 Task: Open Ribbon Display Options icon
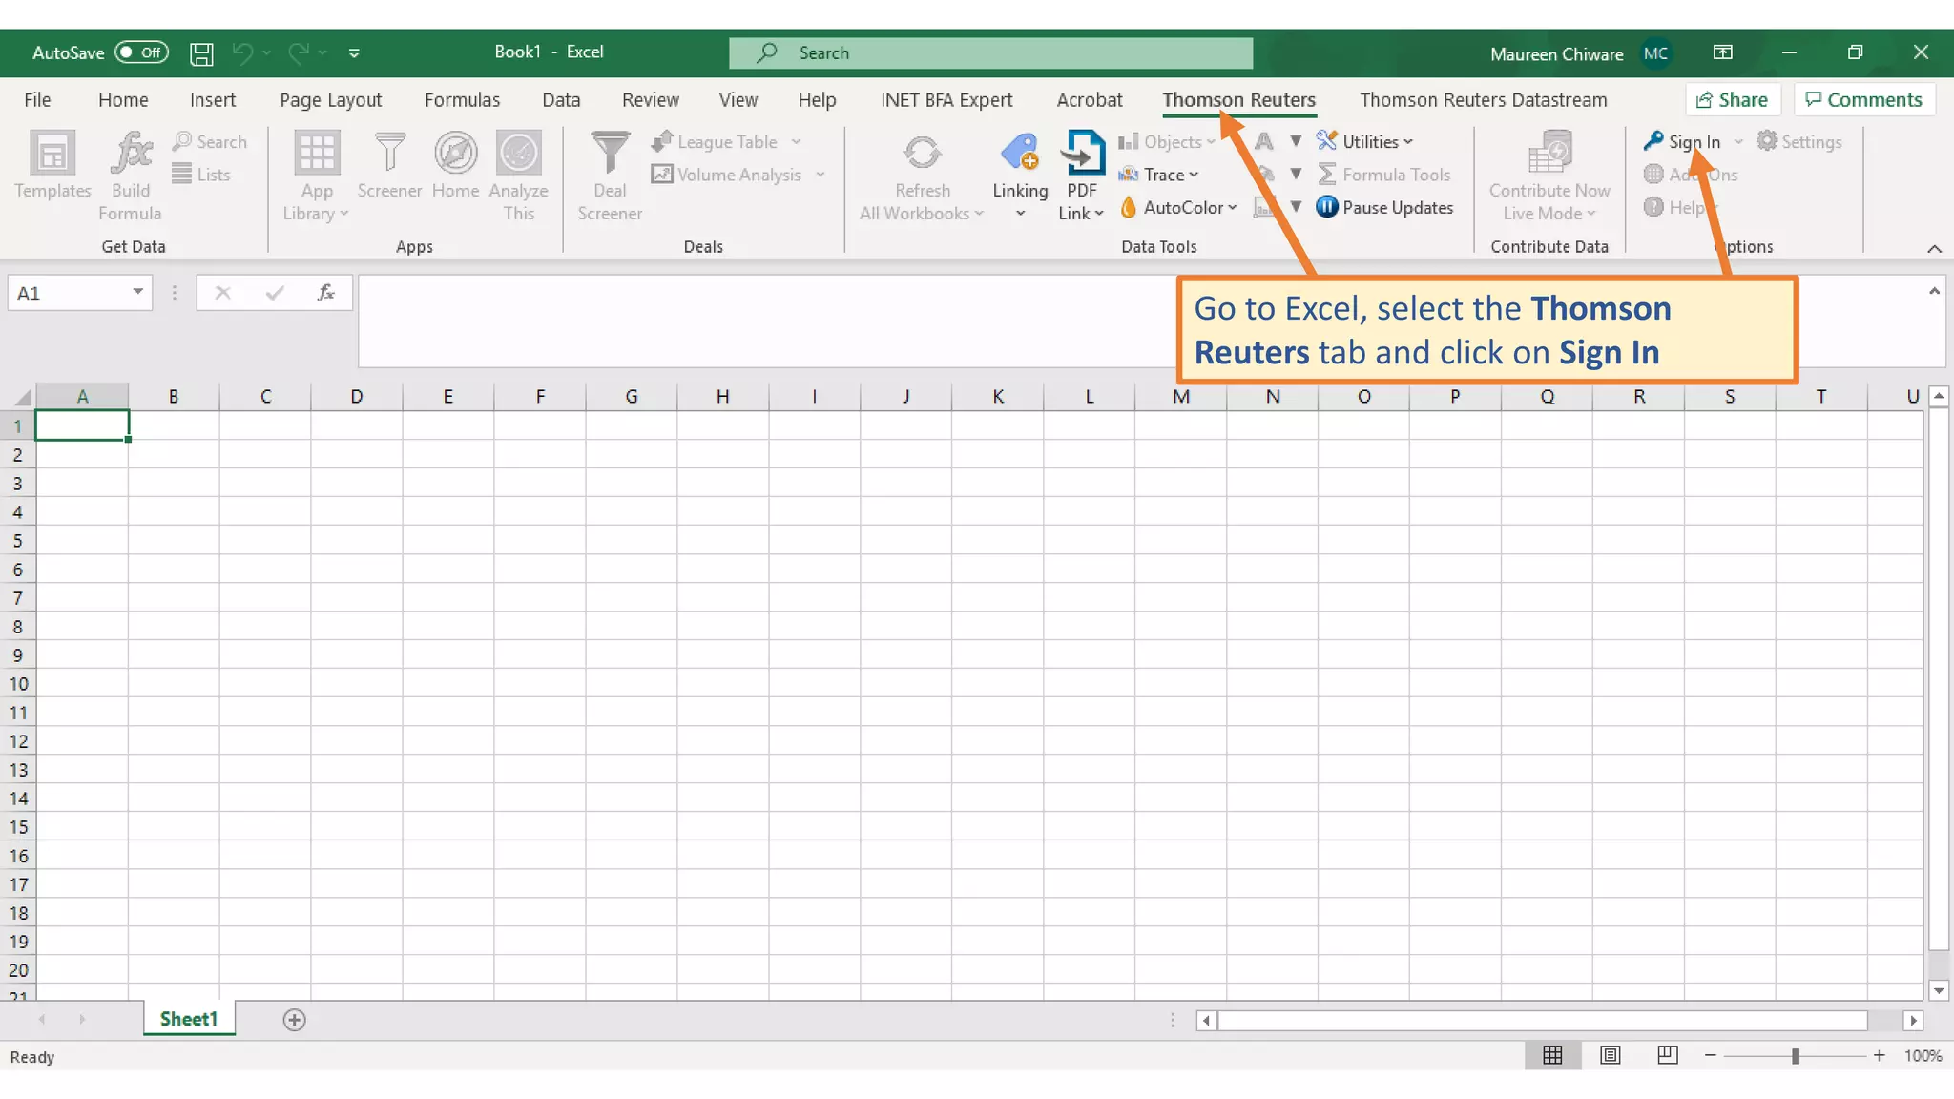coord(1723,52)
